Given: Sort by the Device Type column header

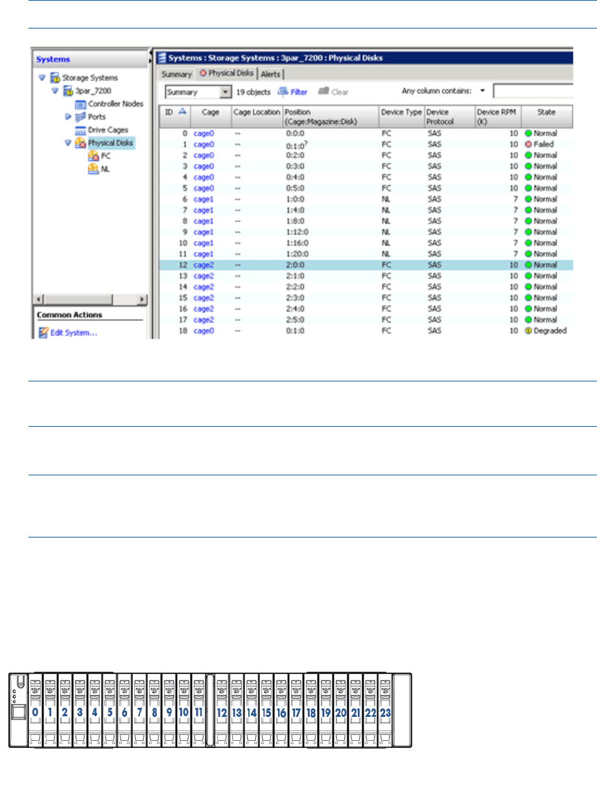Looking at the screenshot, I should [401, 116].
